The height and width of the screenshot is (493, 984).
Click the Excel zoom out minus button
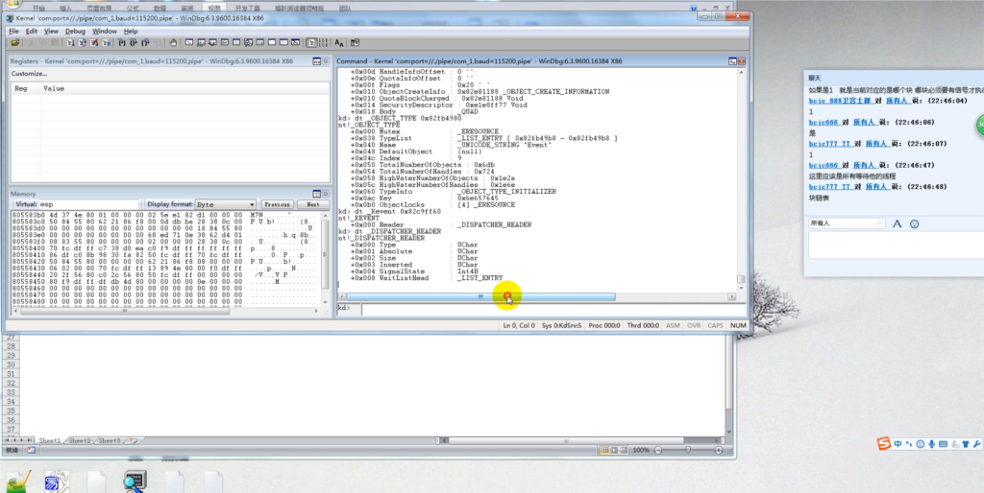[657, 451]
